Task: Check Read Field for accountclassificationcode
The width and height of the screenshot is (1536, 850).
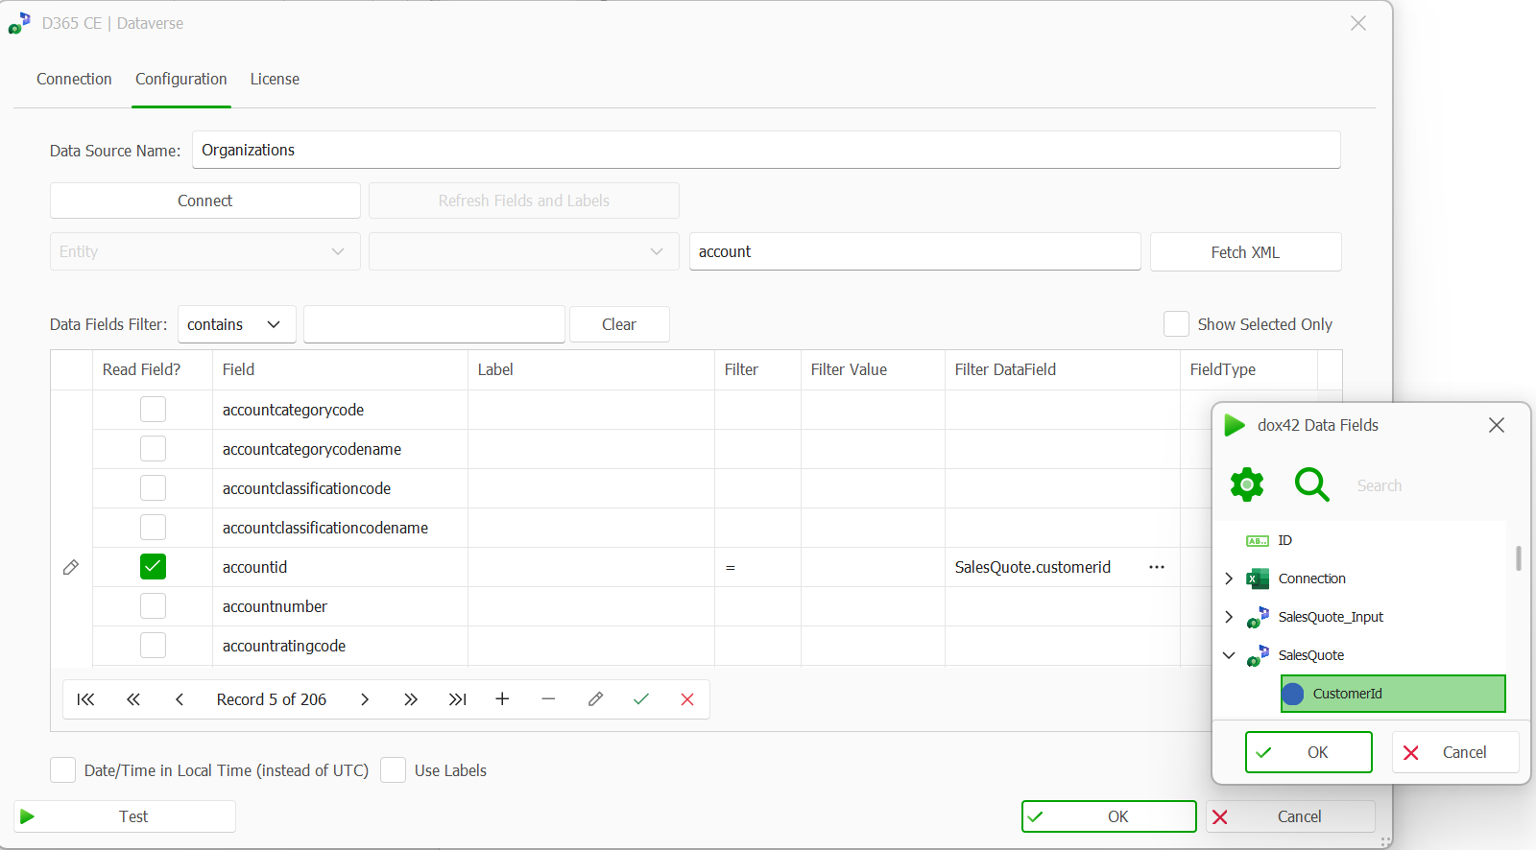Action: pyautogui.click(x=153, y=488)
